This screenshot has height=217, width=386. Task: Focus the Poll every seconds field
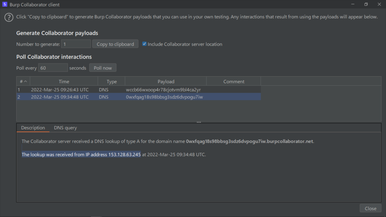point(53,68)
